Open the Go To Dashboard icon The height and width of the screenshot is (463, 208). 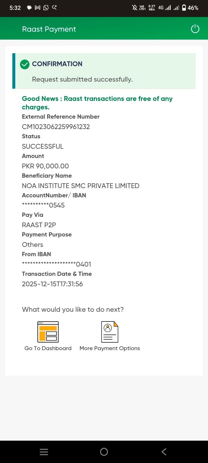[48, 332]
